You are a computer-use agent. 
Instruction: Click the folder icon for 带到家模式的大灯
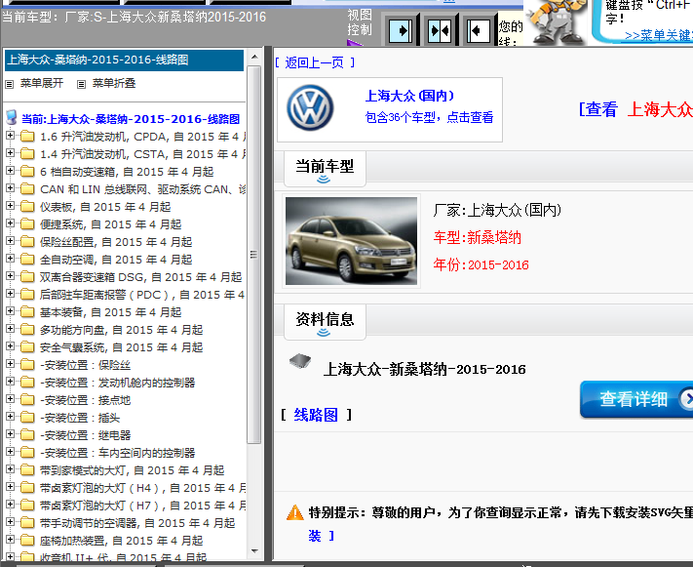point(27,470)
